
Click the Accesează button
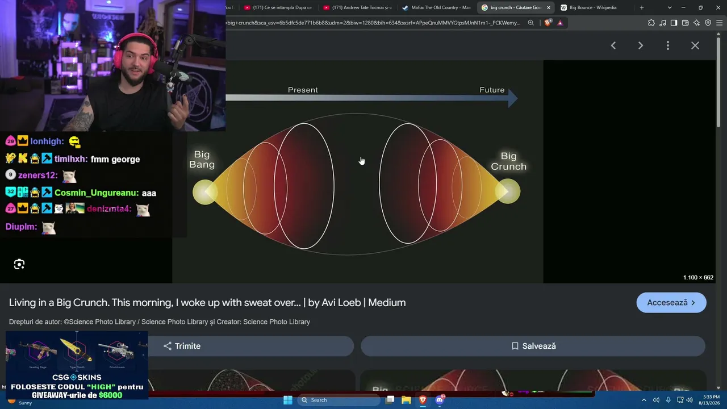pyautogui.click(x=671, y=303)
